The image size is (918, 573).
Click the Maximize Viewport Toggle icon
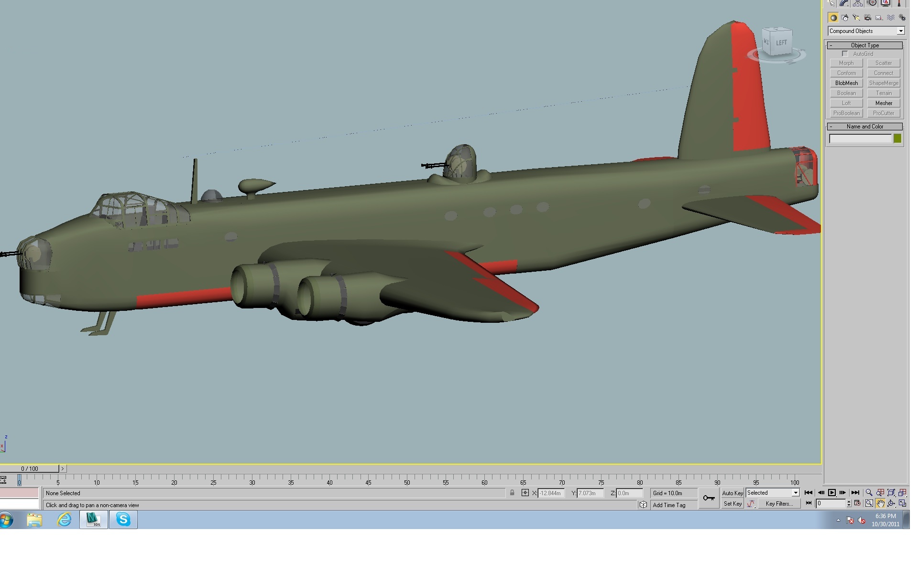(x=903, y=503)
